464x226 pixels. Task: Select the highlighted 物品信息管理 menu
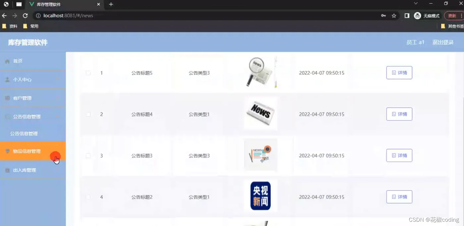33,151
